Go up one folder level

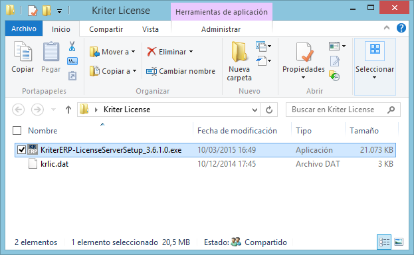[68, 110]
